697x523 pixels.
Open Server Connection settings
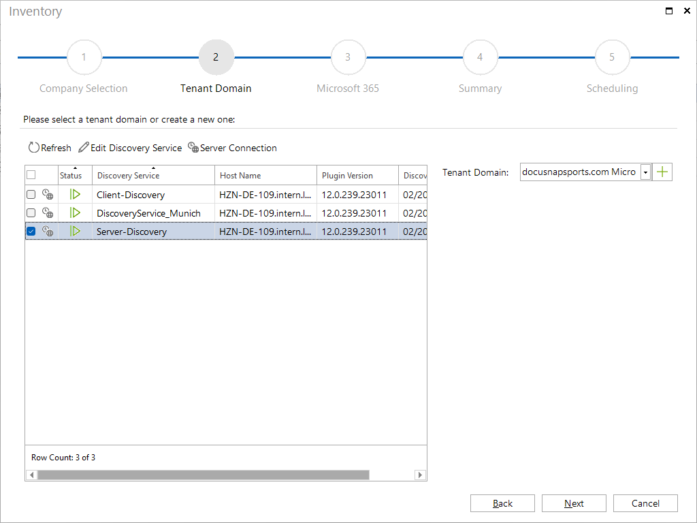232,148
